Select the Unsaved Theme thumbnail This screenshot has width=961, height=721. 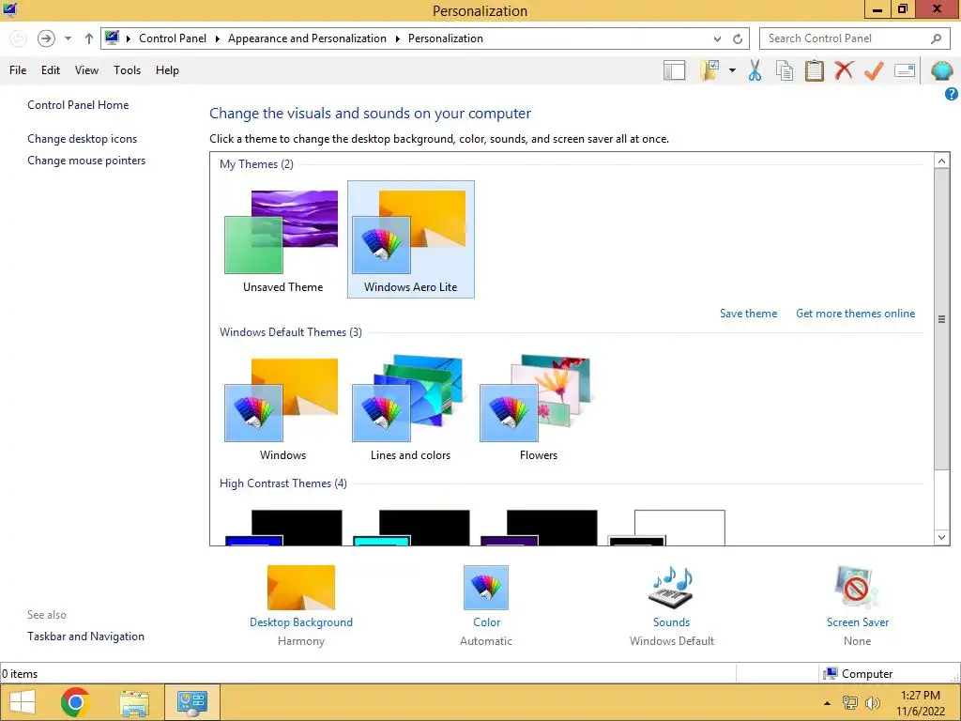pos(282,240)
